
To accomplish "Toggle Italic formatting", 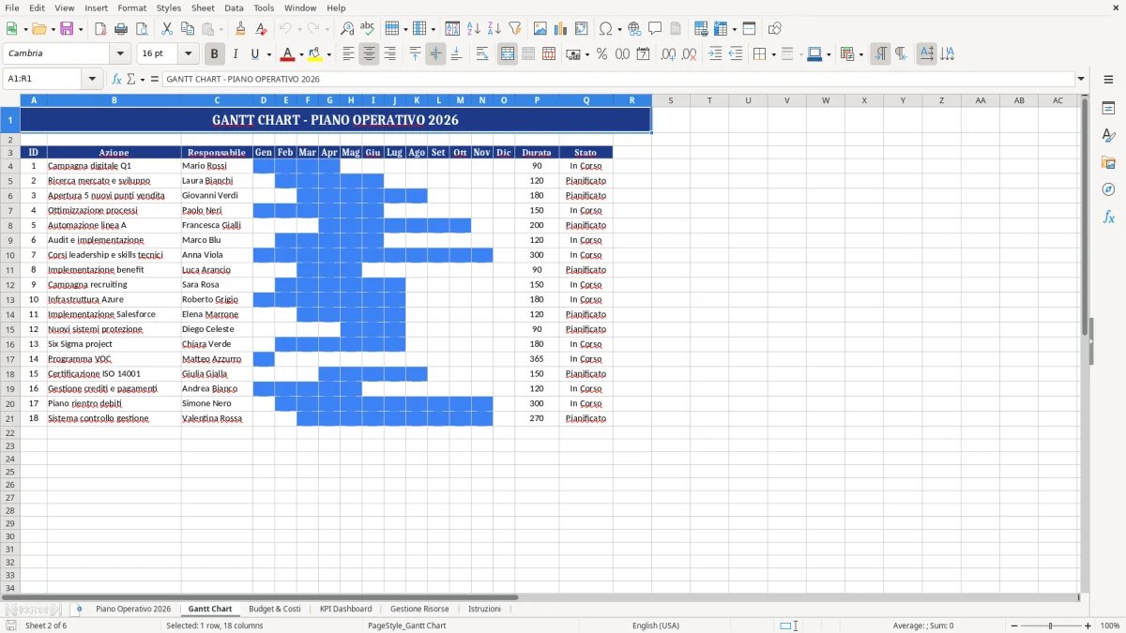I will click(235, 54).
